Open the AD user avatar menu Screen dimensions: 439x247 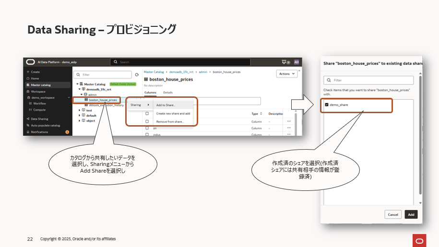pos(297,62)
